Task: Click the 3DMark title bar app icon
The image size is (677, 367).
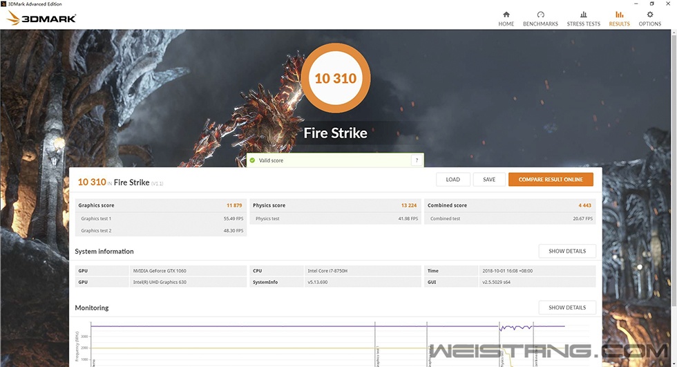Action: click(3, 3)
